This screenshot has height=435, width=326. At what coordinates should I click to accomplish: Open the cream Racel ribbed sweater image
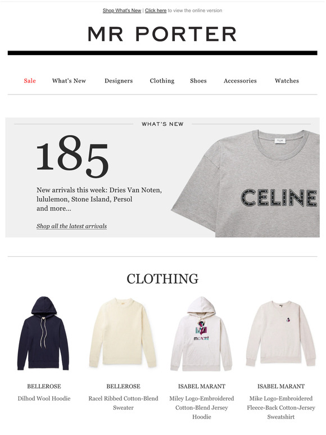click(123, 333)
